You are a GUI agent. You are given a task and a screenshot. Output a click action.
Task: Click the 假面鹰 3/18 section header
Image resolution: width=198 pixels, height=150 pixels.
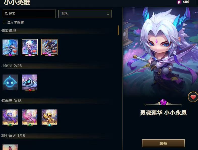point(11,101)
